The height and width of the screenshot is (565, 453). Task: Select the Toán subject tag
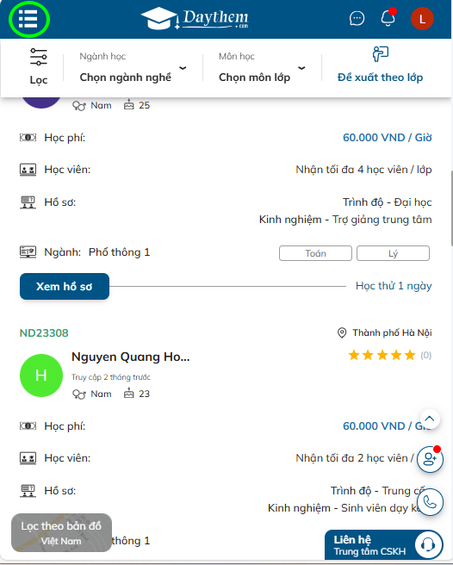tap(315, 253)
